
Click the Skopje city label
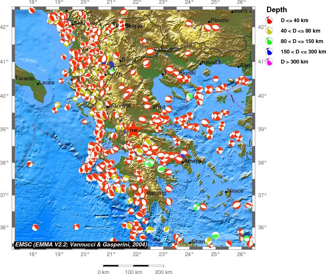click(x=133, y=26)
